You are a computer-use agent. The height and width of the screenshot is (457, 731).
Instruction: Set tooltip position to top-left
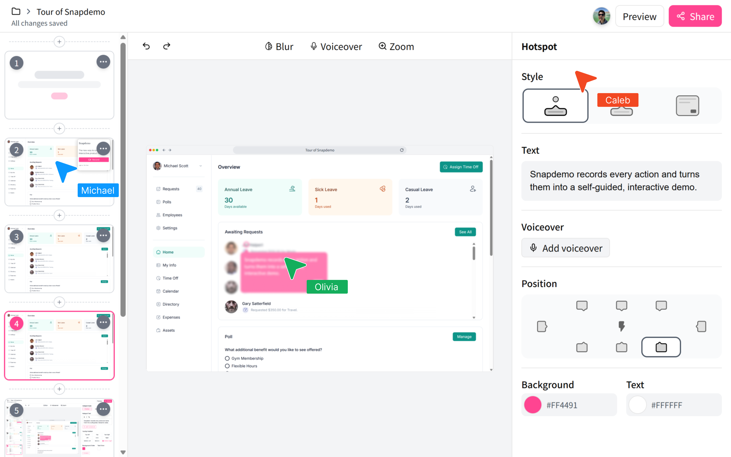click(582, 306)
